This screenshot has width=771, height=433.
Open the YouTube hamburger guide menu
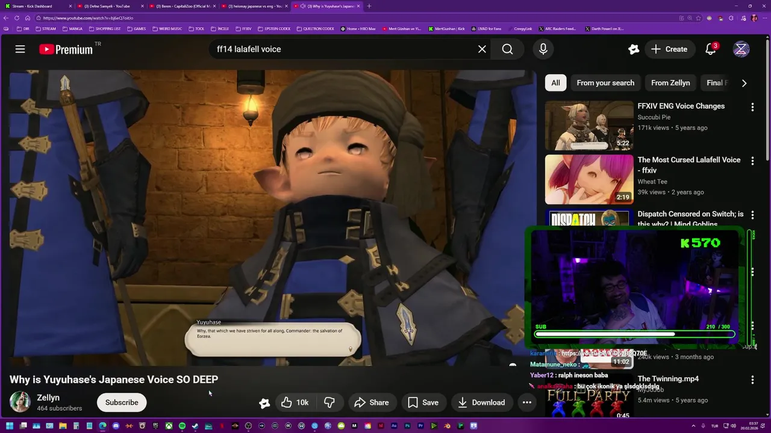[x=20, y=49]
